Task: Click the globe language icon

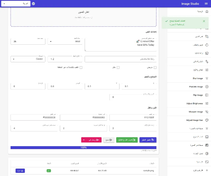Action: click(x=33, y=4)
